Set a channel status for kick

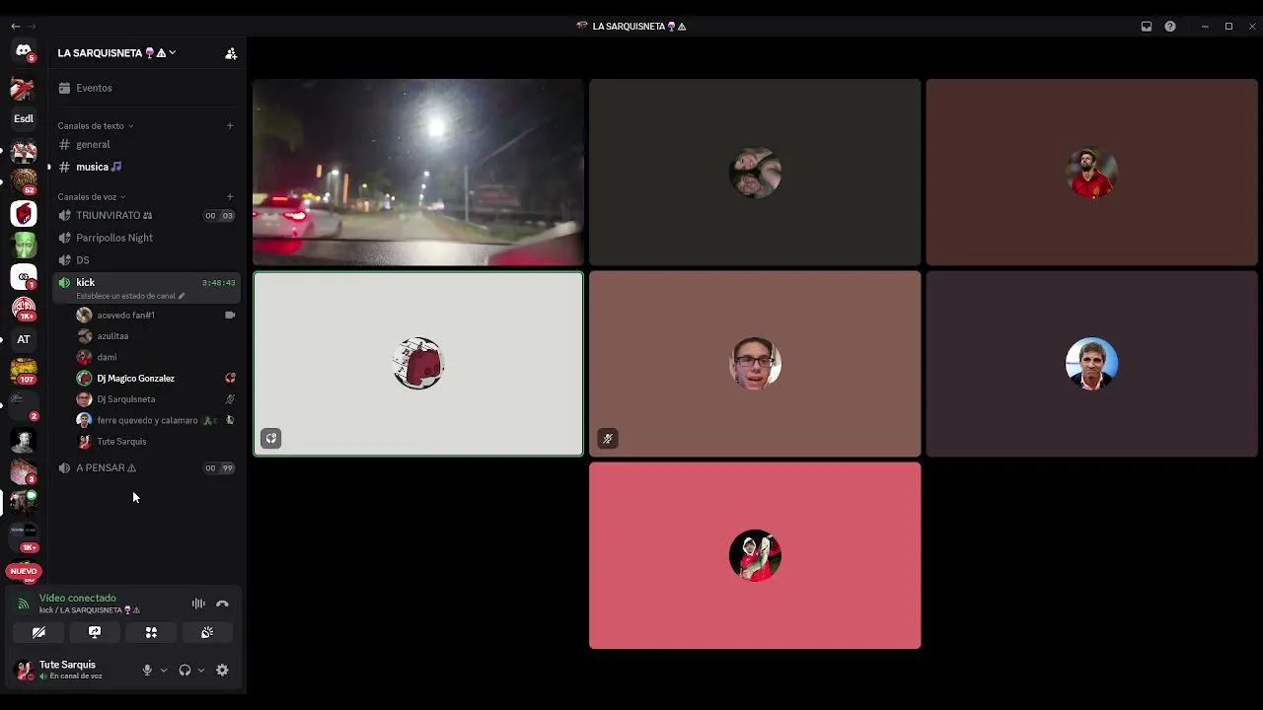[130, 296]
